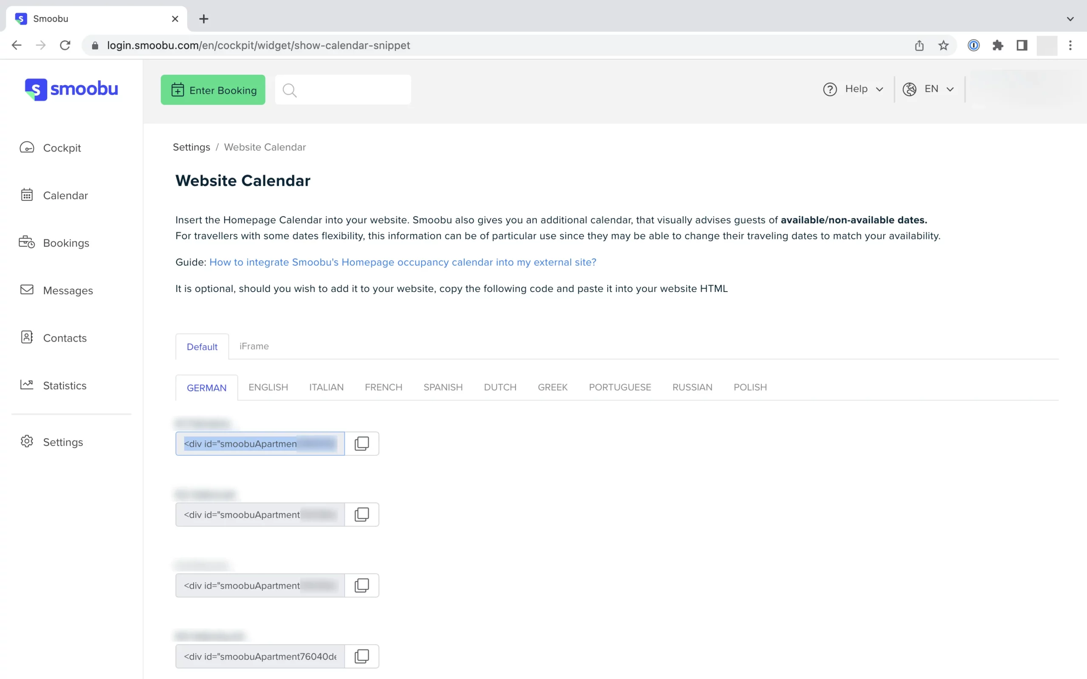Open the EN language dropdown
1087x679 pixels.
pyautogui.click(x=928, y=90)
